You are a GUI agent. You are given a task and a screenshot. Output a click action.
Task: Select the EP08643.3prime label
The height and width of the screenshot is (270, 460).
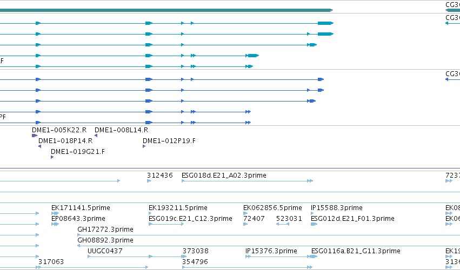click(x=78, y=219)
